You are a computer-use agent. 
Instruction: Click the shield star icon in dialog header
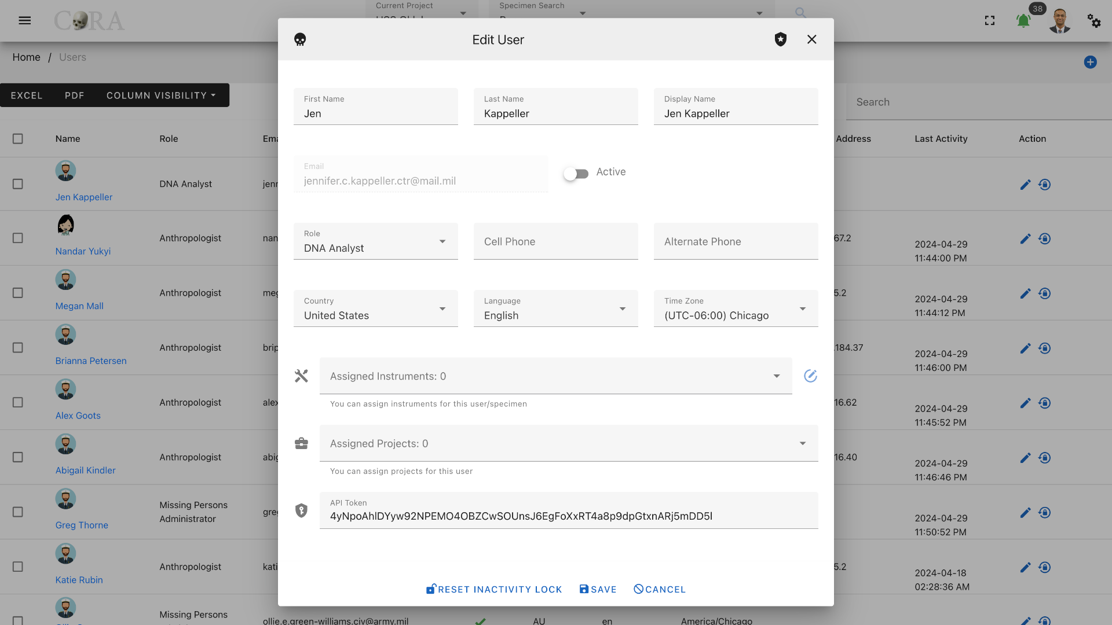[x=781, y=39]
